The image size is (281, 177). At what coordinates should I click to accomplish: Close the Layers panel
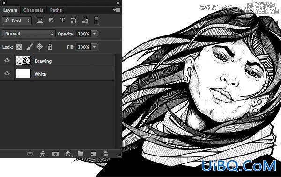[4, 3]
